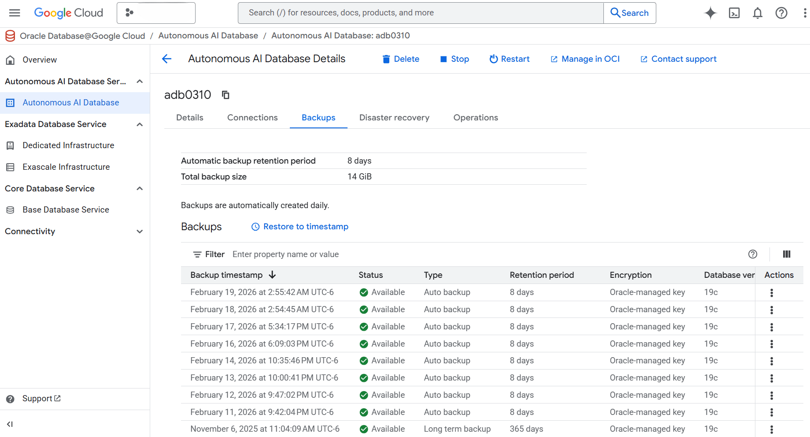Screen dimensions: 810x437
Task: Click the Filter icon above the backups table
Action: tap(197, 254)
